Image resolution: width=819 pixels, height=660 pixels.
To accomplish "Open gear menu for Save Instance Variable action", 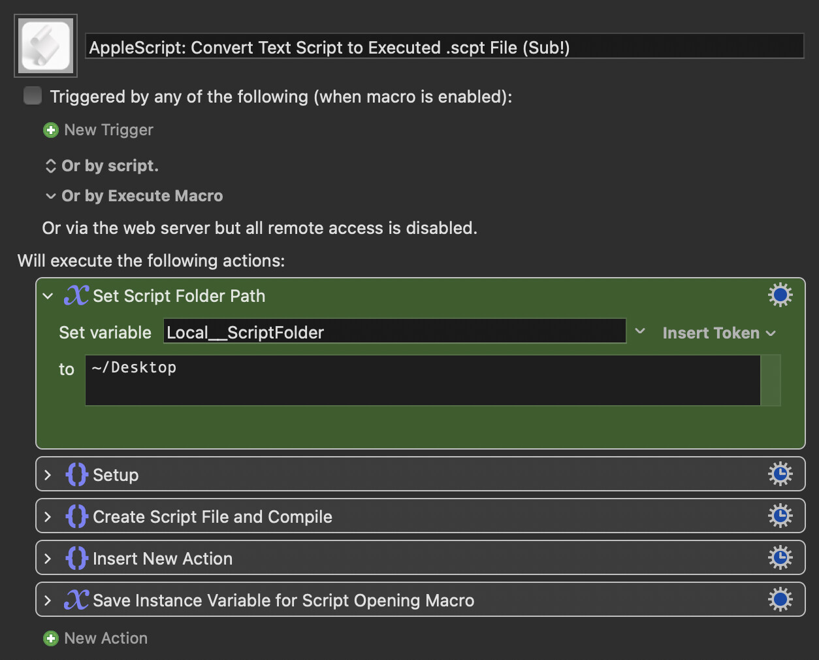I will (780, 600).
